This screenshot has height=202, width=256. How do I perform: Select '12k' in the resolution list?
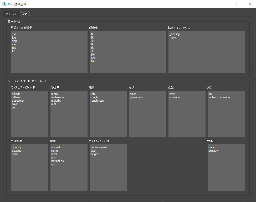(x=93, y=58)
